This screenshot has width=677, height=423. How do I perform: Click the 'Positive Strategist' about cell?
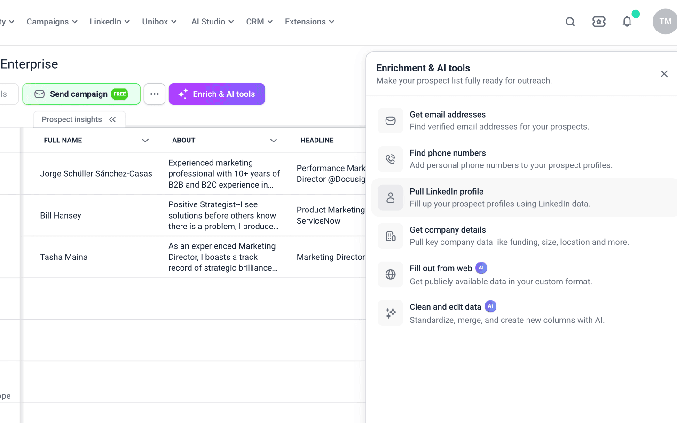[223, 216]
